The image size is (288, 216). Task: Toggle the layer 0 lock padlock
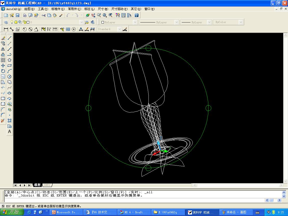point(24,22)
